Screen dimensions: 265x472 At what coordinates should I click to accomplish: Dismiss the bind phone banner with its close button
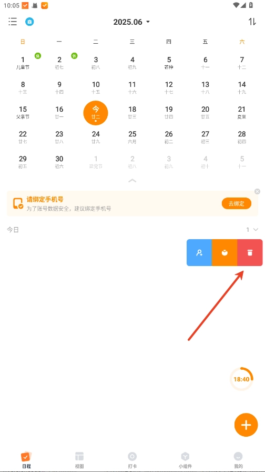(x=257, y=191)
